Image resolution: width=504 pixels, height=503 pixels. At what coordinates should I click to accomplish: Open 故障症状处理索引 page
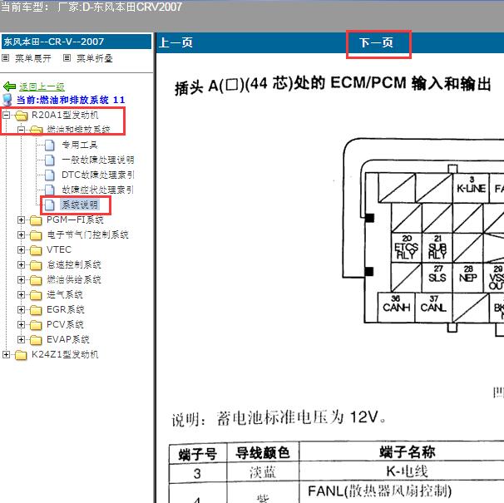coord(97,190)
